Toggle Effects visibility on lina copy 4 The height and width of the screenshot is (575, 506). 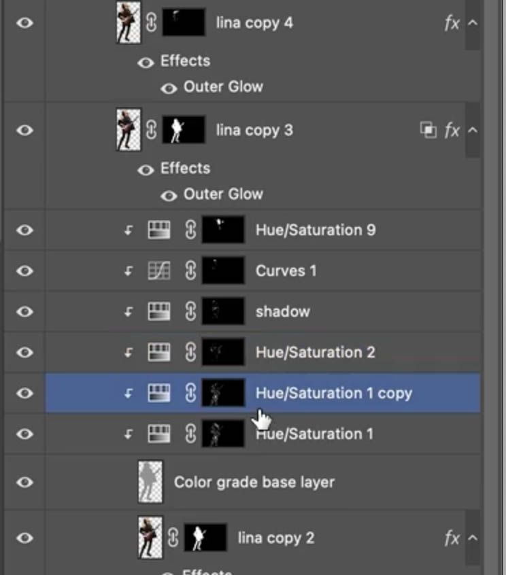(x=145, y=61)
